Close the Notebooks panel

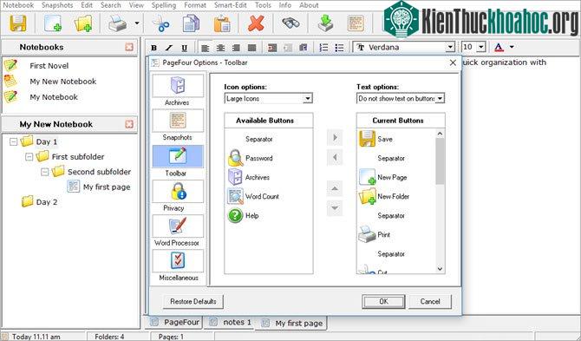click(129, 47)
